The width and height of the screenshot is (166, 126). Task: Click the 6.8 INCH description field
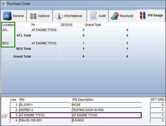[x=107, y=120]
